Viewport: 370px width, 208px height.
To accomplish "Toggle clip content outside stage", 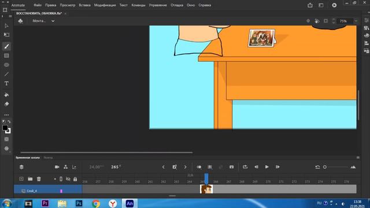I will coord(325,21).
